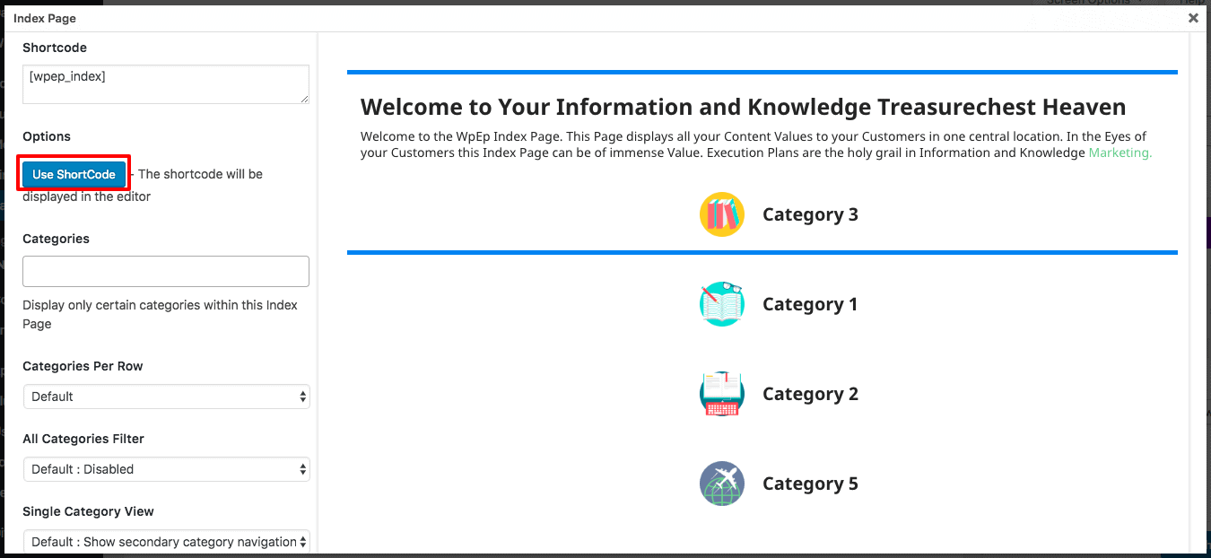Image resolution: width=1211 pixels, height=558 pixels.
Task: Click the Category 2 laptop book icon
Action: tap(722, 394)
